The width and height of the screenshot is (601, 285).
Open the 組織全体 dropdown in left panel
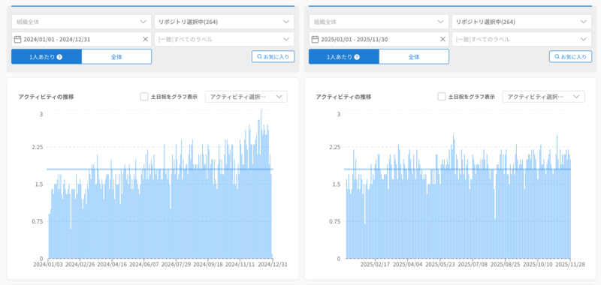(x=81, y=22)
